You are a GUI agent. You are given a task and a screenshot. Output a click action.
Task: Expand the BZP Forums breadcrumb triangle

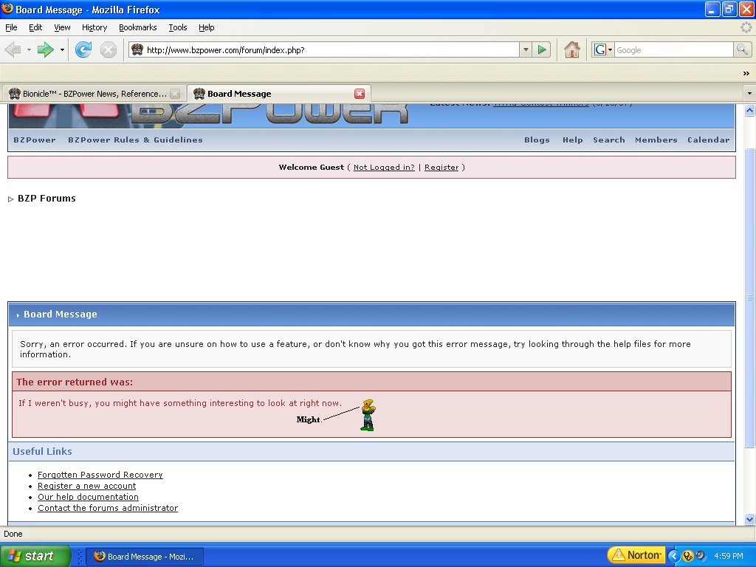(x=10, y=199)
